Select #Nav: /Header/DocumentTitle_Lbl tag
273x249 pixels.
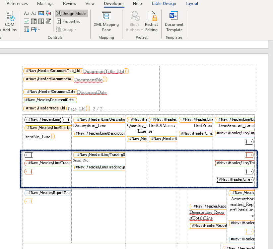pos(53,71)
